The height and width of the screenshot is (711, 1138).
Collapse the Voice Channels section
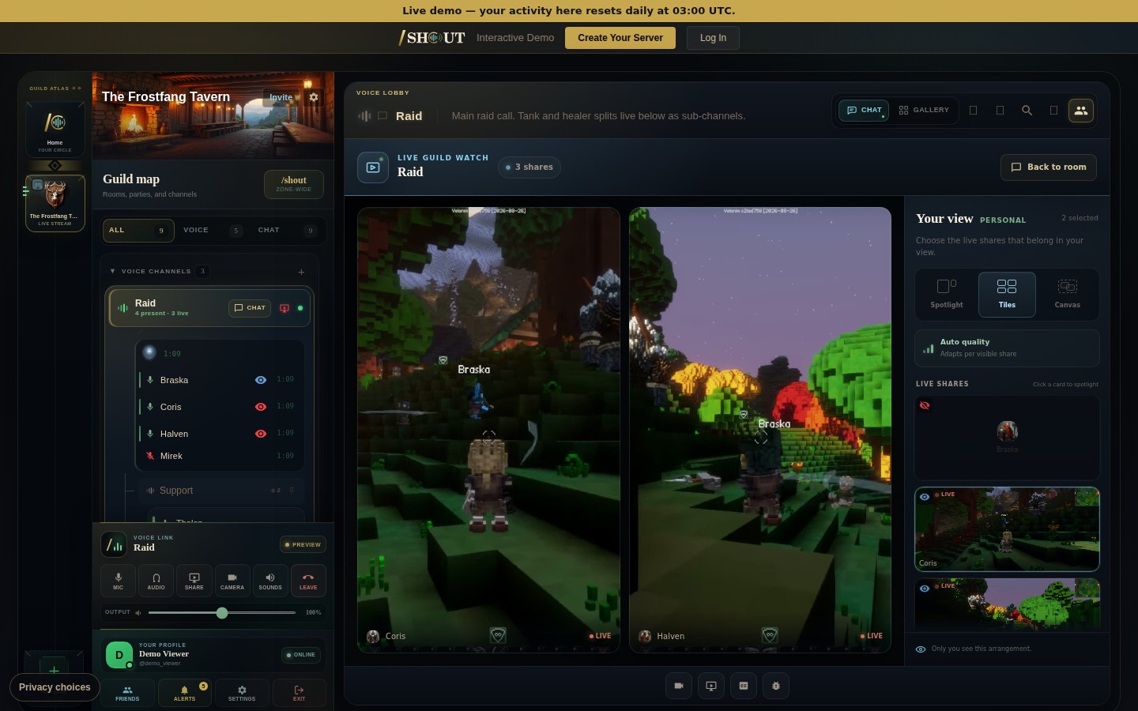coord(112,272)
